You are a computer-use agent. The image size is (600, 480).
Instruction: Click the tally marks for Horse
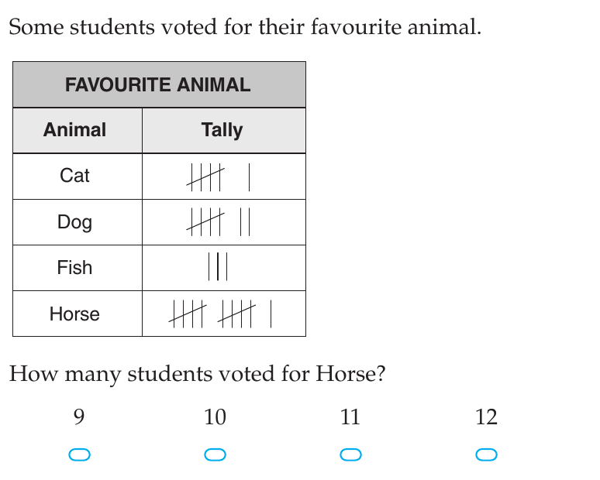[220, 314]
